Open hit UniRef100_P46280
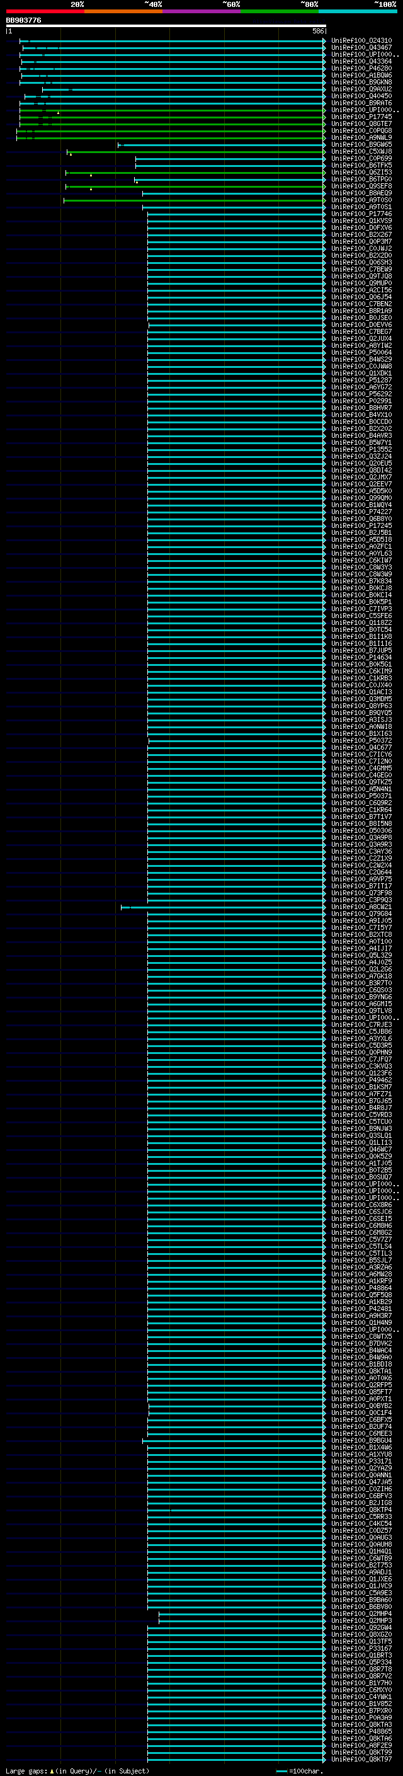 361,68
